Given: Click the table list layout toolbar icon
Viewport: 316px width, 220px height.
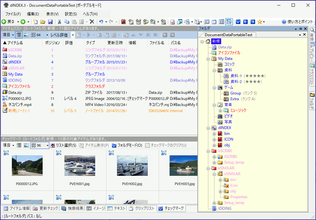Looking at the screenshot, I should coord(214,22).
